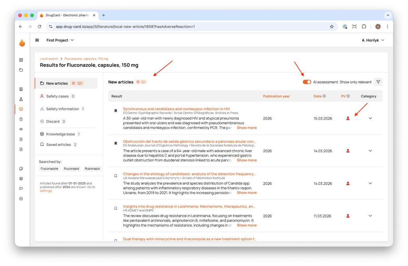Expand the First Project dropdown

[60, 40]
